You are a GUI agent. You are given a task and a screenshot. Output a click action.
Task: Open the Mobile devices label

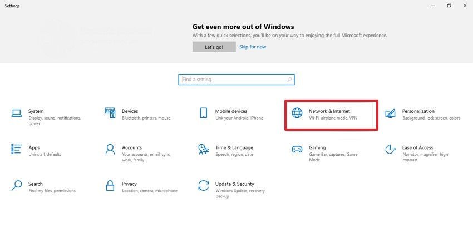click(x=231, y=111)
